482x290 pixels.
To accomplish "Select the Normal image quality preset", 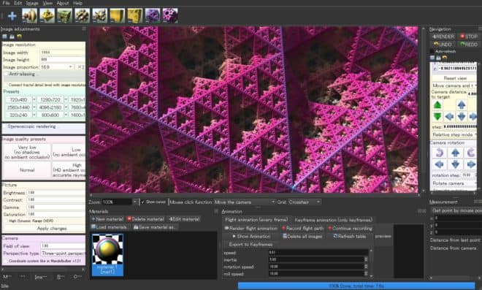I will pos(27,170).
